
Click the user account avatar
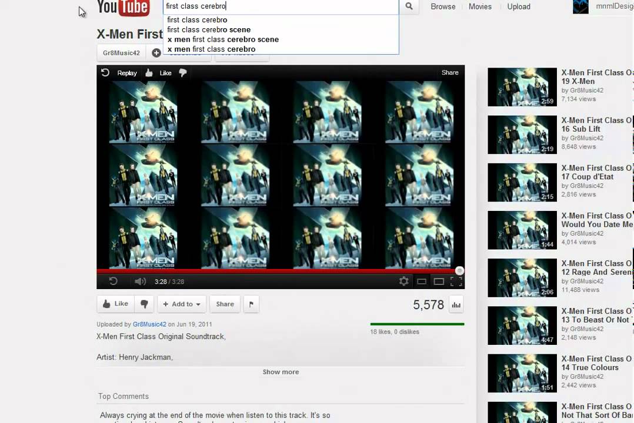pos(580,6)
